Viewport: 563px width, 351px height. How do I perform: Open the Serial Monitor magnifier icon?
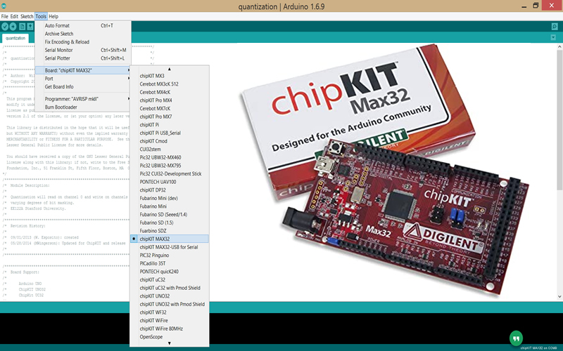555,27
